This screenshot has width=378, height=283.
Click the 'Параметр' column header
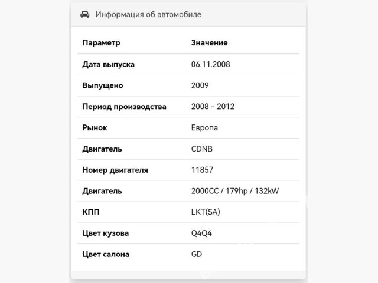pos(101,43)
